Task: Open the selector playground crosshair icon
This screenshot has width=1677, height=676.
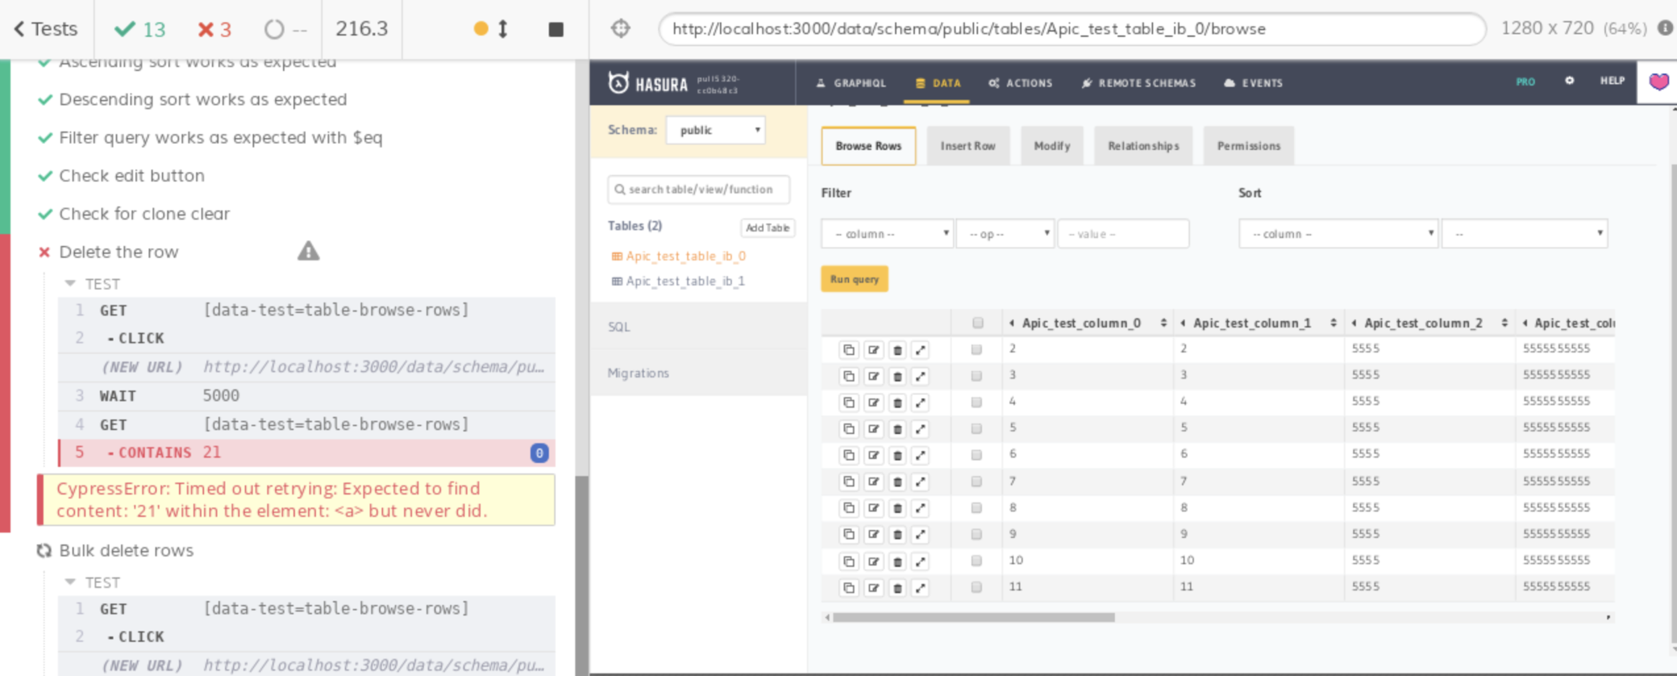Action: pyautogui.click(x=620, y=29)
